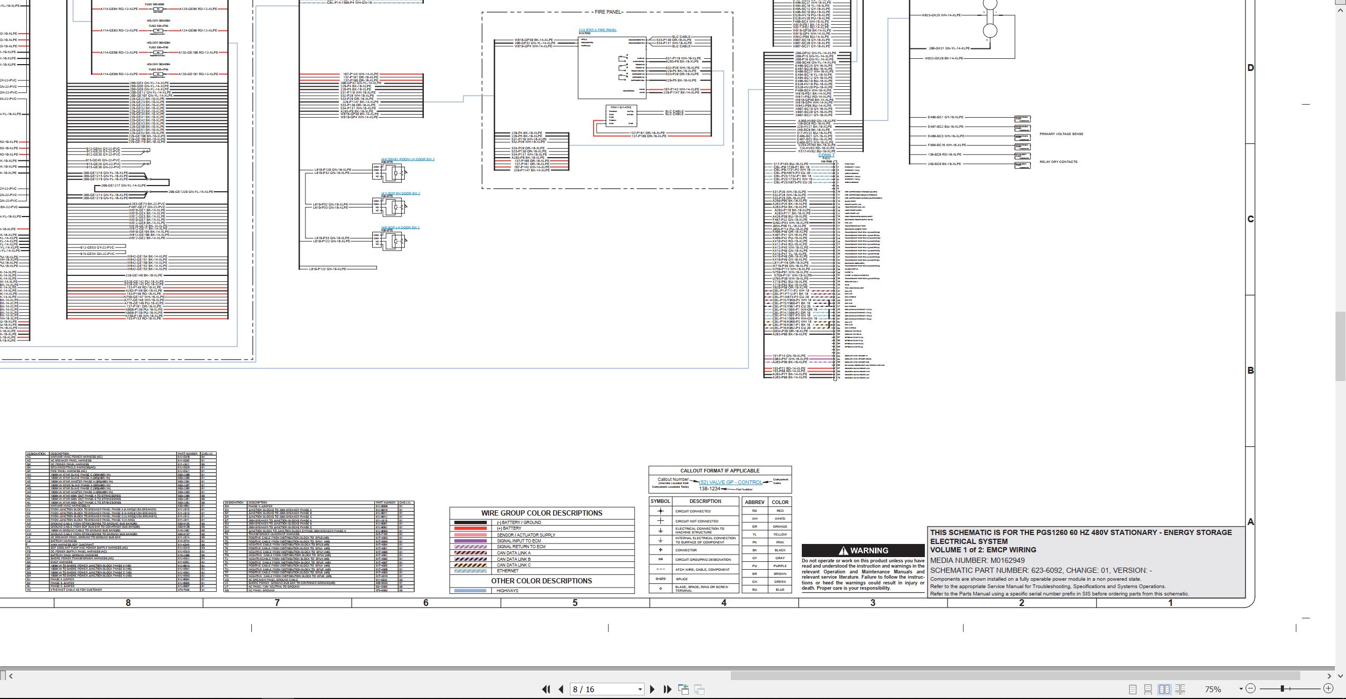Click the SENSOR / ACTUATOR SUPPLY pink swatch
This screenshot has width=1346, height=699.
470,534
